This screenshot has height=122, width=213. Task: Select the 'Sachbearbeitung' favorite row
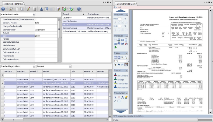point(87,28)
